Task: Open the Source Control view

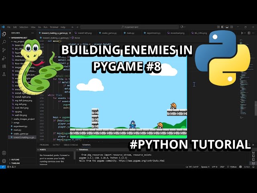Action: tap(4, 50)
